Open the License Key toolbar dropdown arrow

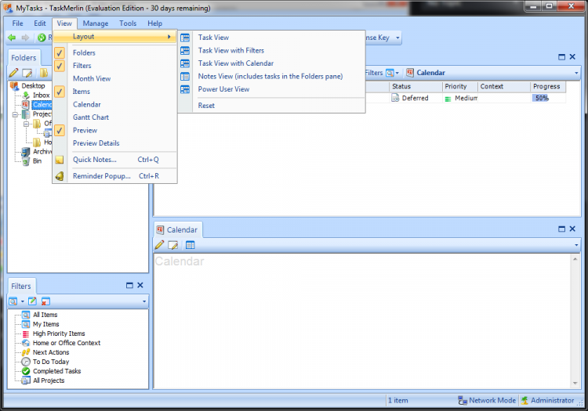[397, 38]
